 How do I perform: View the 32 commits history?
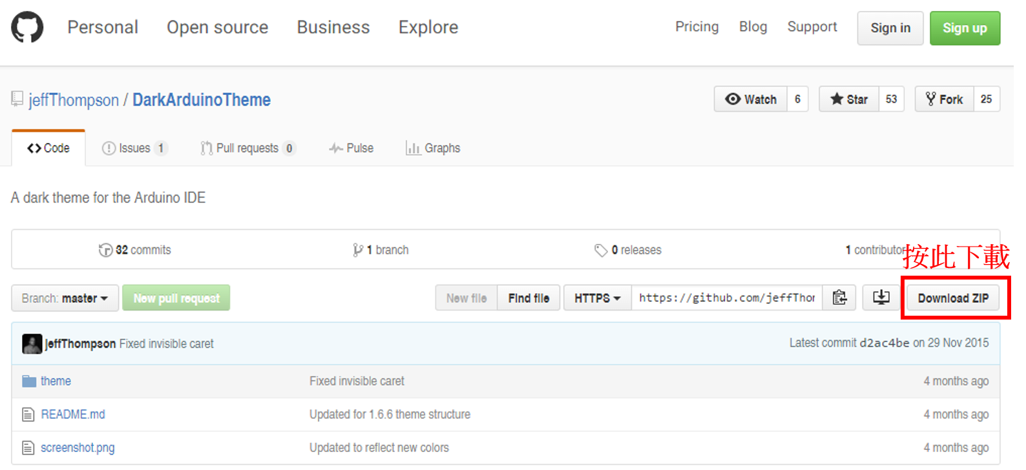[135, 250]
